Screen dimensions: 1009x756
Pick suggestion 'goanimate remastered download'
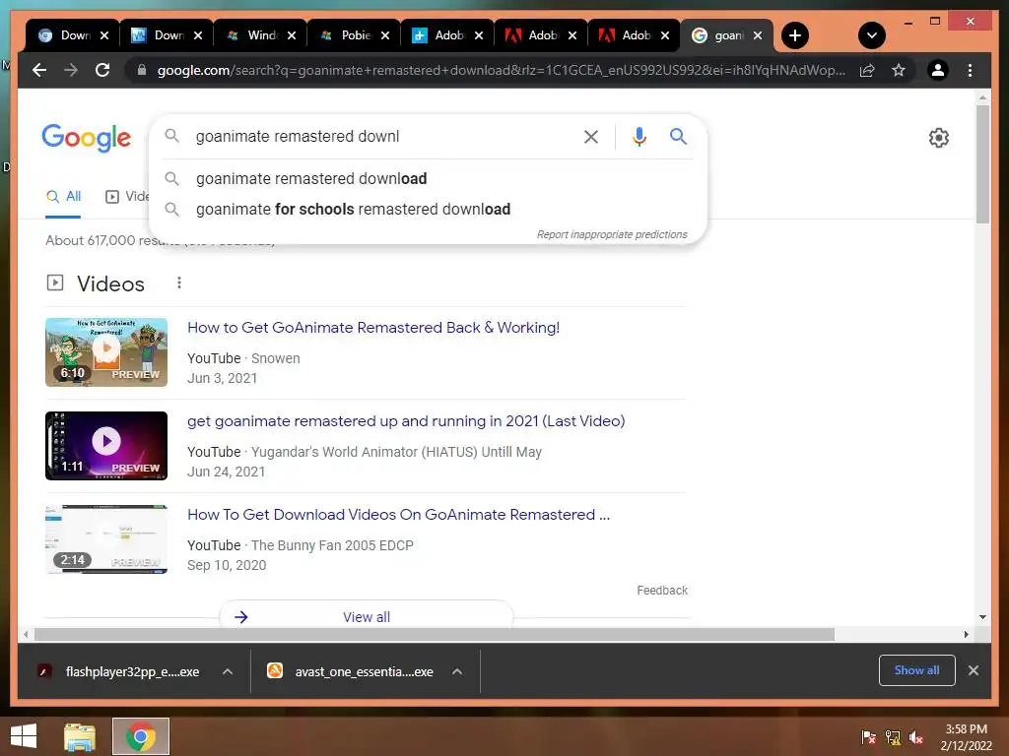tap(311, 179)
